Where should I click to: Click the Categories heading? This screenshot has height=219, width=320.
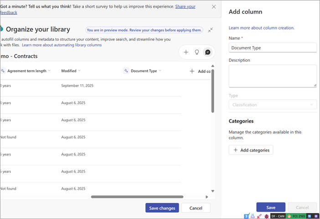point(241,121)
